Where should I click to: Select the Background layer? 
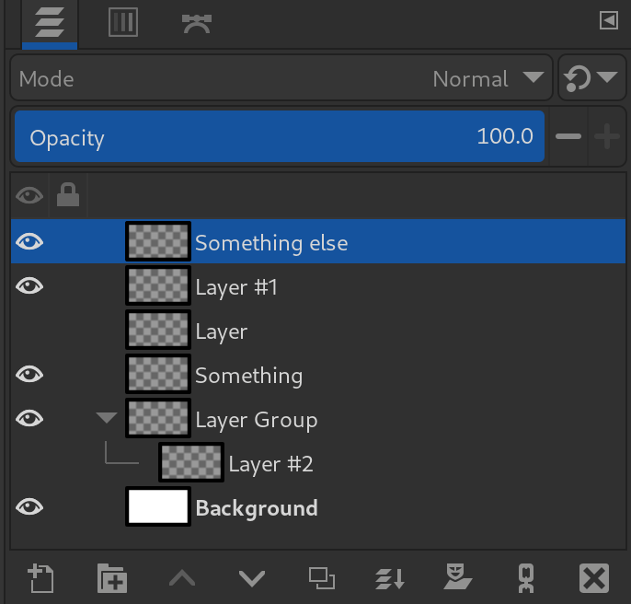(318, 507)
